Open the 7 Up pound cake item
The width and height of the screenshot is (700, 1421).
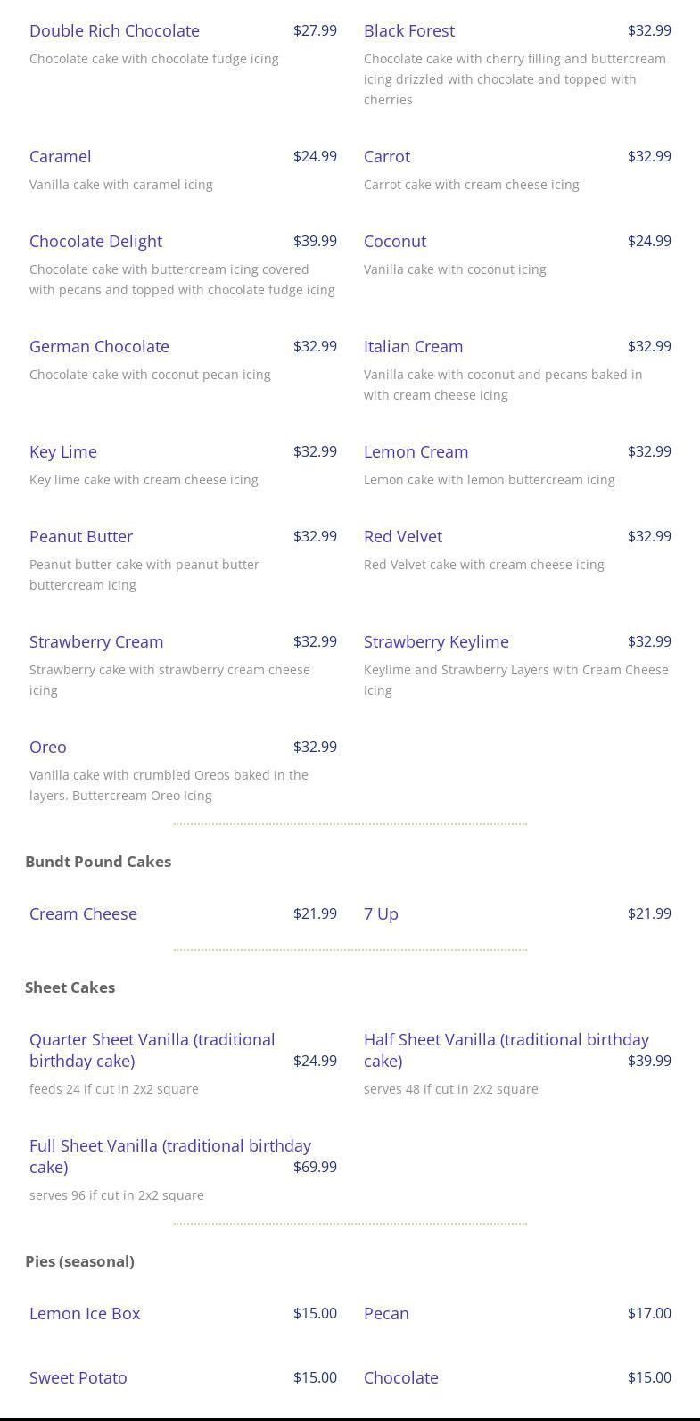381,913
